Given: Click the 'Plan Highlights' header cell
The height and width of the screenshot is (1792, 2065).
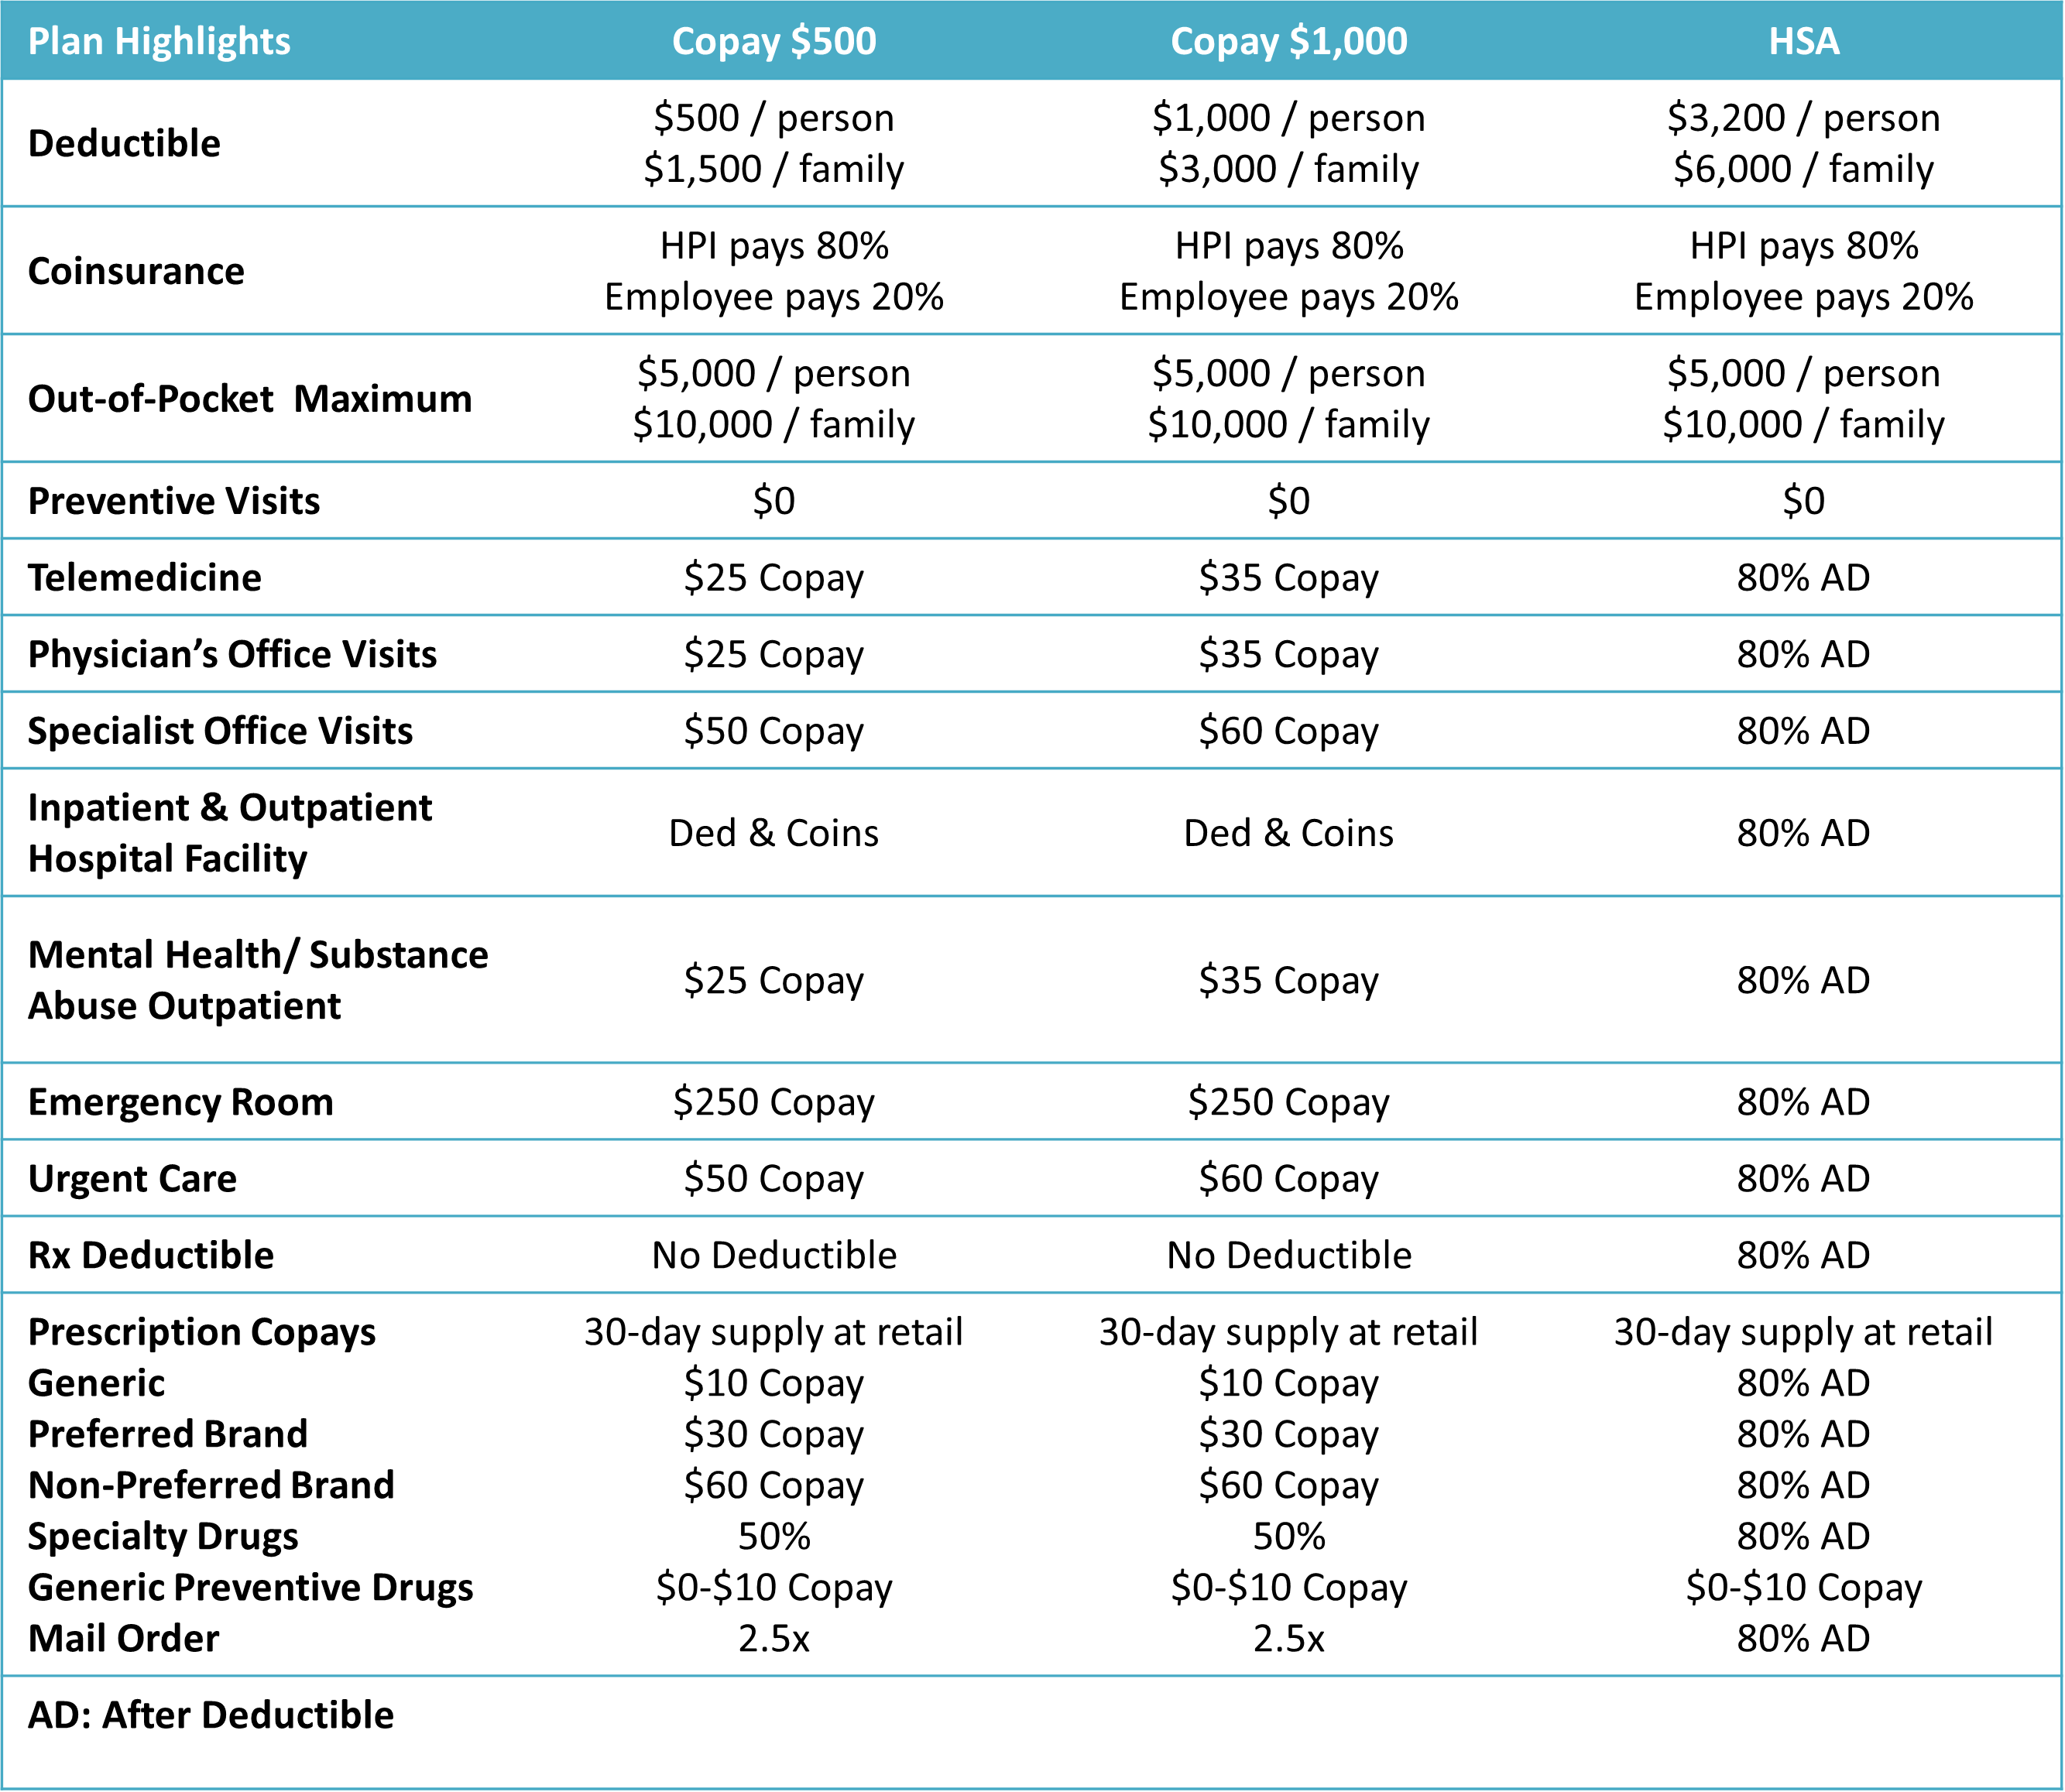Looking at the screenshot, I should click(x=159, y=41).
